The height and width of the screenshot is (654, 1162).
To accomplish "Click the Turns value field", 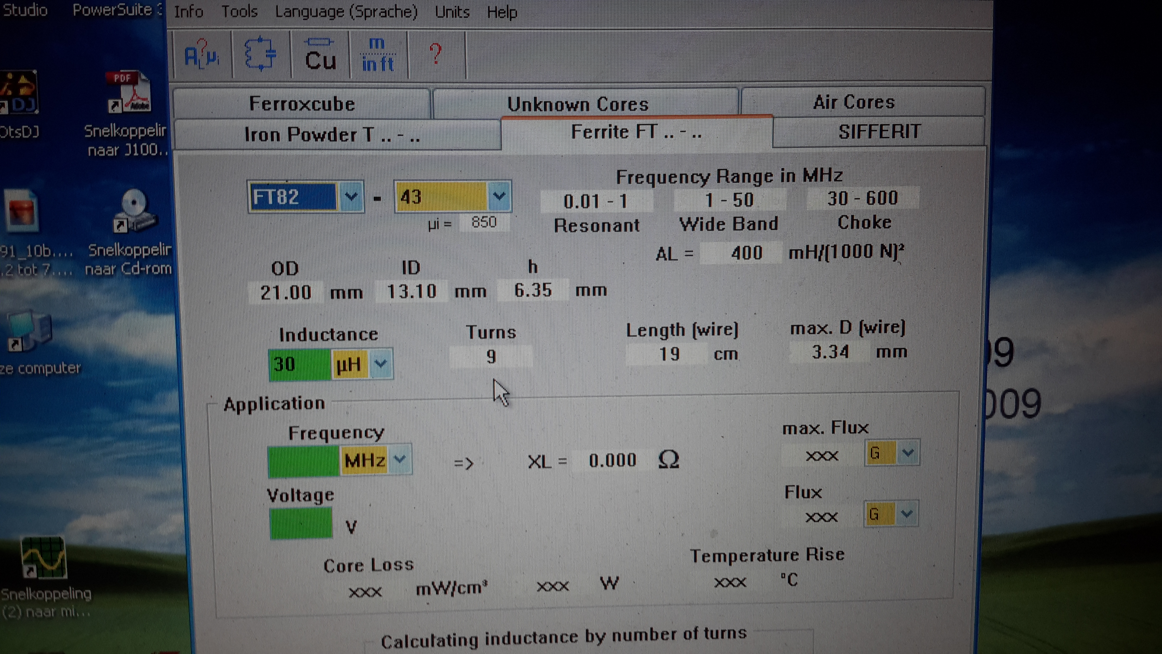I will coord(491,357).
